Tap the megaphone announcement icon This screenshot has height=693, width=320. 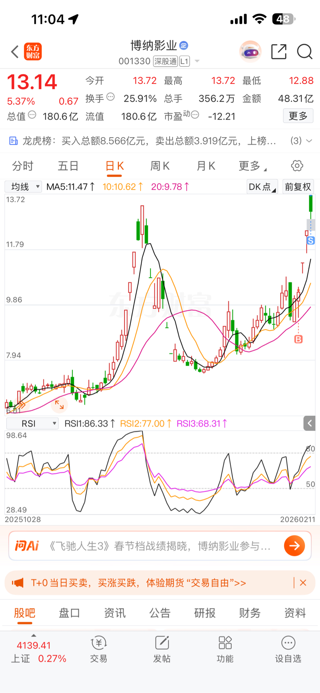tap(18, 583)
